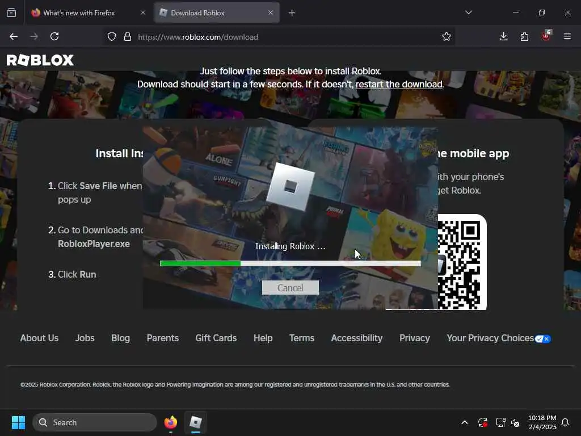
Task: Bookmark this page with star icon
Action: (x=447, y=36)
